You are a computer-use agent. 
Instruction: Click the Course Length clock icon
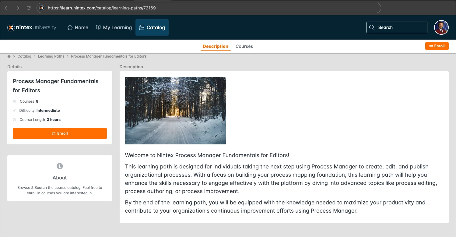(14, 120)
